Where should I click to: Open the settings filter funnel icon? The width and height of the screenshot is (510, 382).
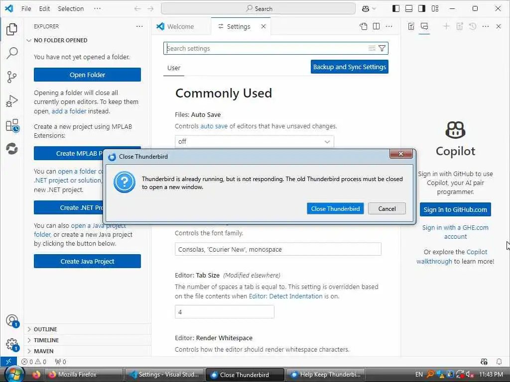pos(382,48)
